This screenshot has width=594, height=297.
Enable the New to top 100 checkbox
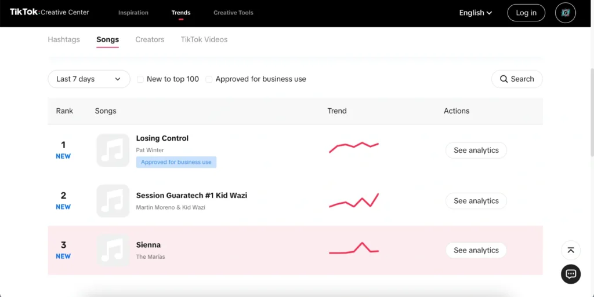point(140,79)
